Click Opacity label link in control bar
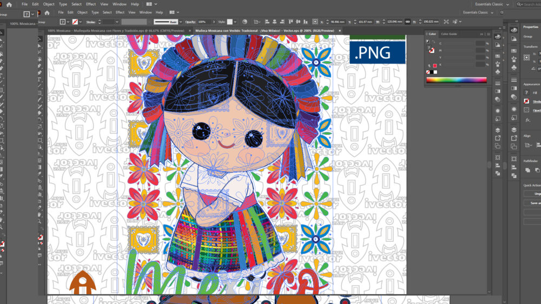 (x=190, y=22)
